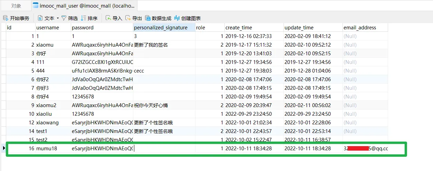Click the email_address column header
Screen dimensions: 433x171
(365, 28)
